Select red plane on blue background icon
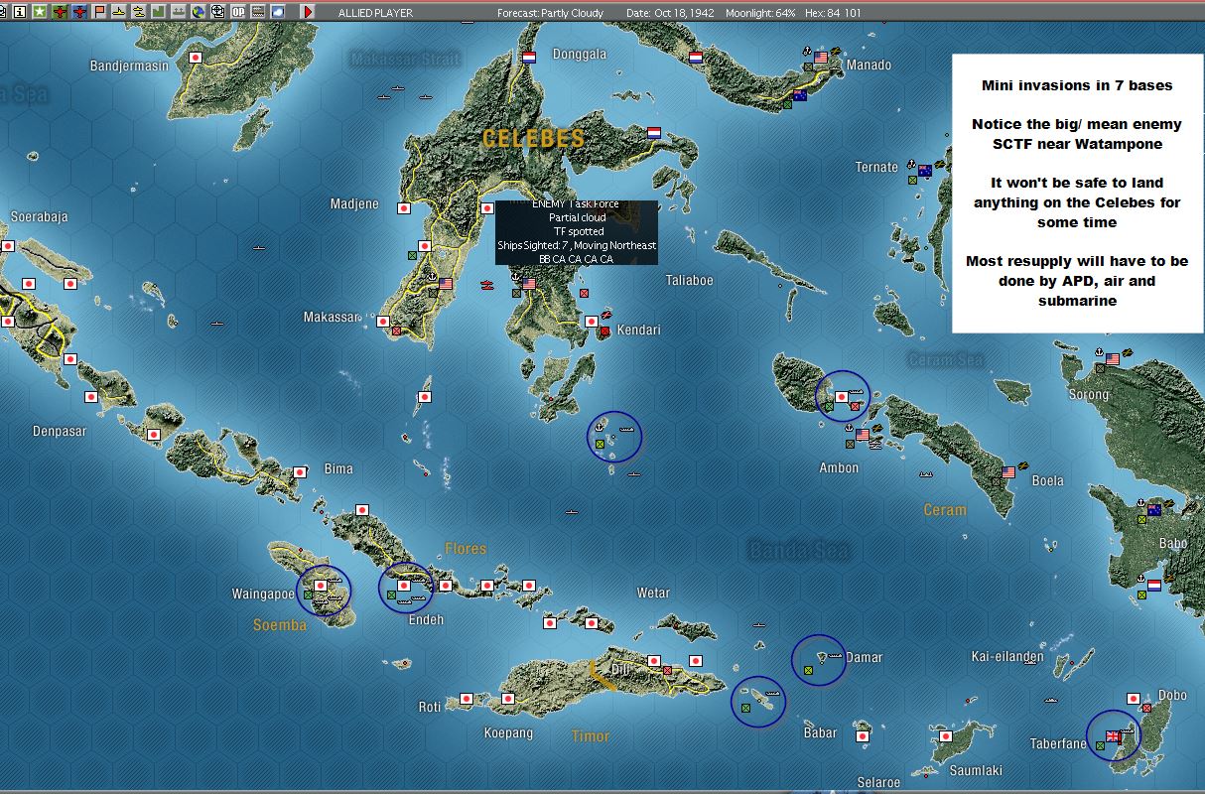Image resolution: width=1205 pixels, height=794 pixels. coord(79,11)
